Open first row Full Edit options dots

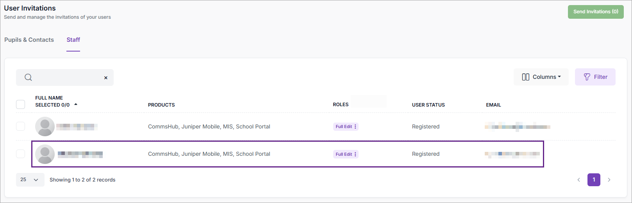(x=355, y=126)
